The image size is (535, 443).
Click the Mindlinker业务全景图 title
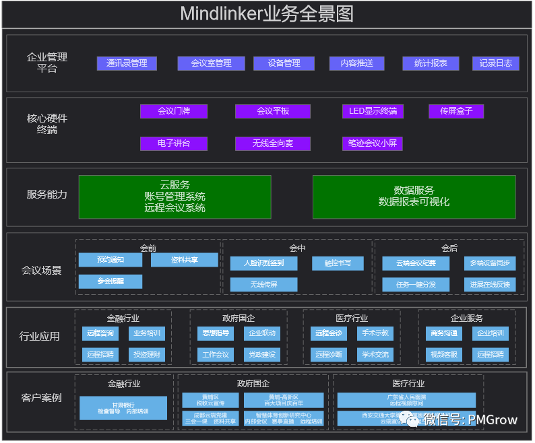click(267, 14)
